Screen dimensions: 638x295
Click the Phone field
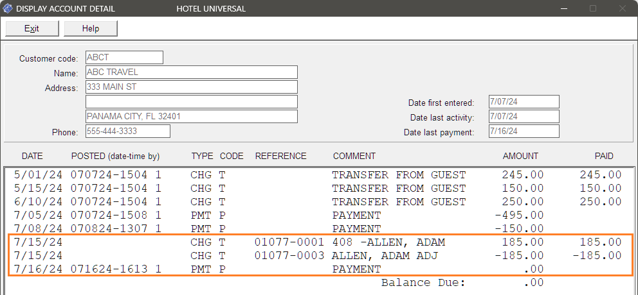point(128,131)
